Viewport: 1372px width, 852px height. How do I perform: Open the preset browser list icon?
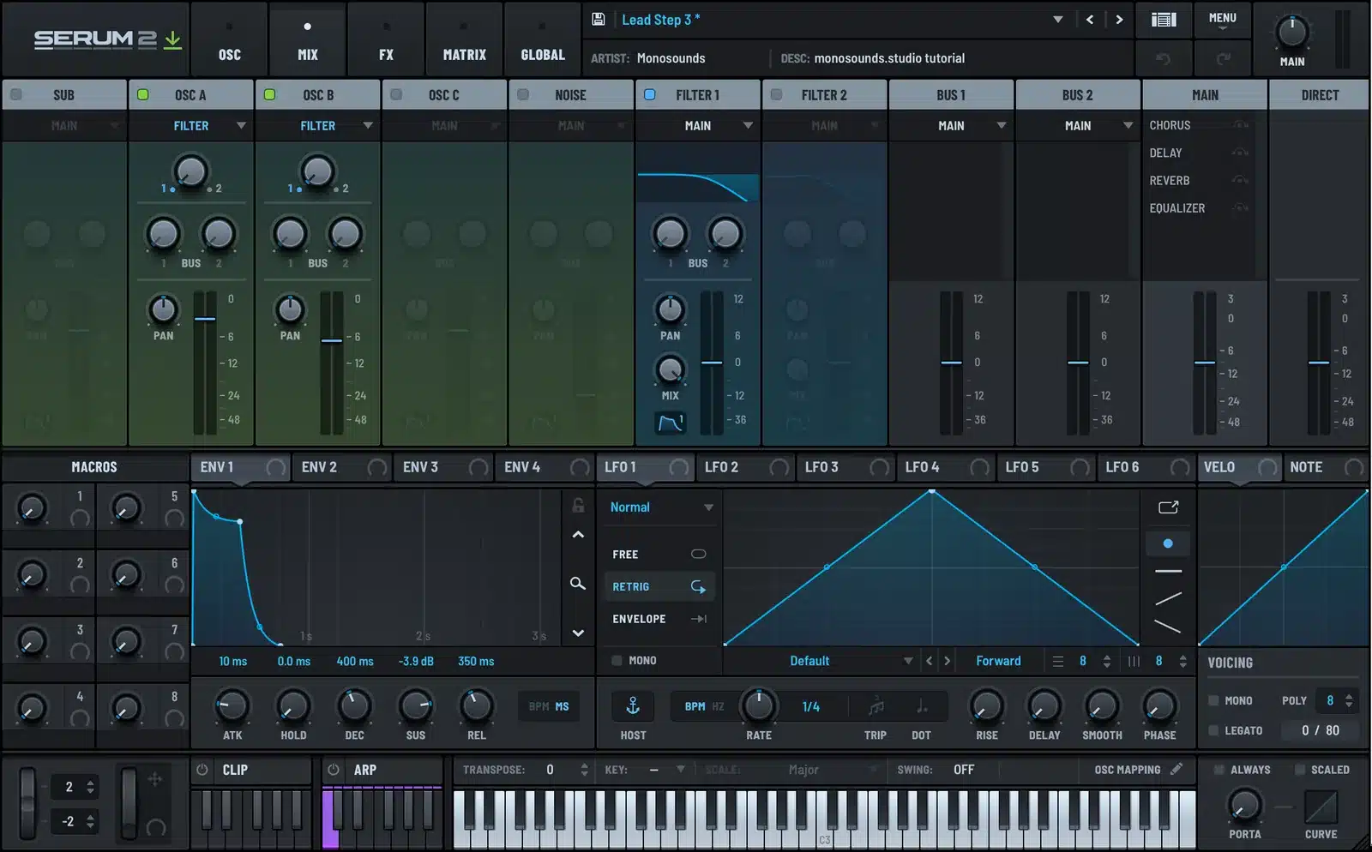pos(1164,20)
